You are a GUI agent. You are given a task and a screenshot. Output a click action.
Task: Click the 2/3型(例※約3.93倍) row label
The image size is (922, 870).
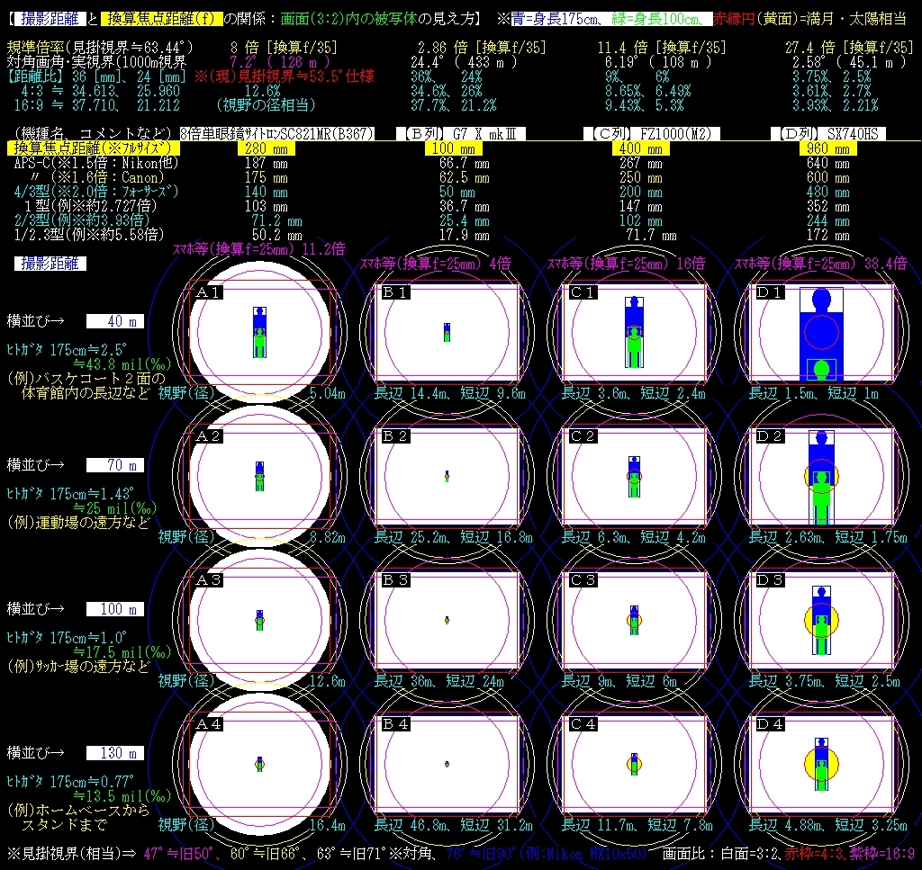point(82,220)
